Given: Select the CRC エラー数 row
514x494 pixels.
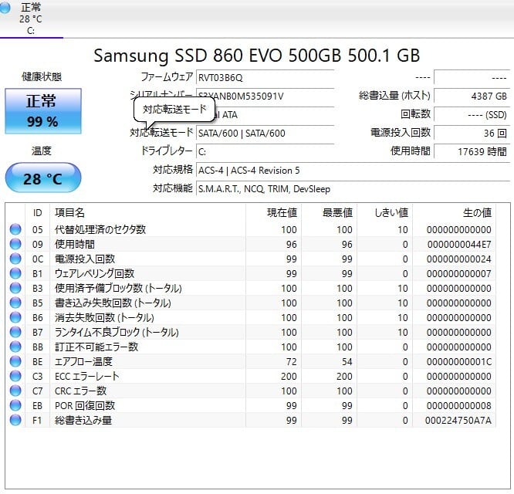Looking at the screenshot, I should pos(251,391).
